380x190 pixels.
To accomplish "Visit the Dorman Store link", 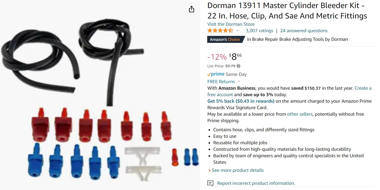I will (x=231, y=24).
